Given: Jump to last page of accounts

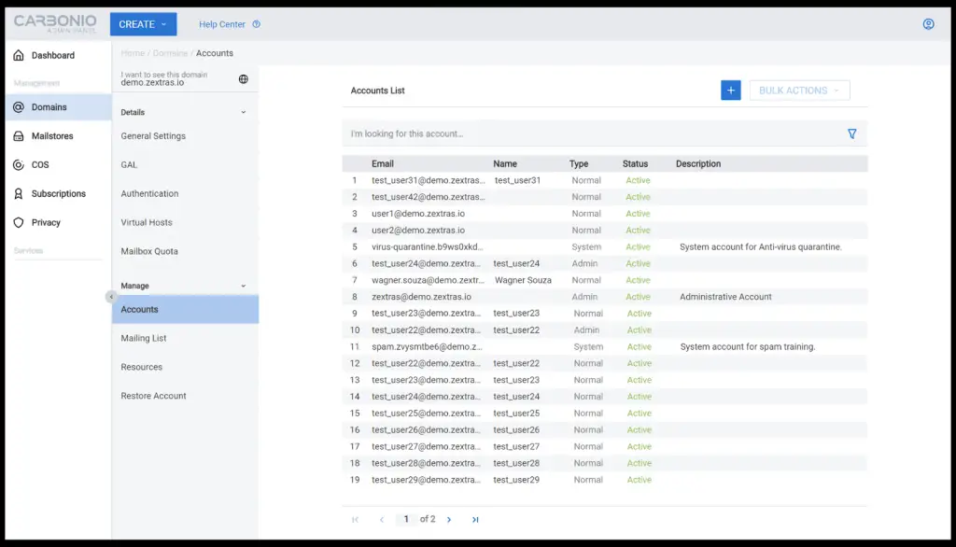Looking at the screenshot, I should point(475,520).
